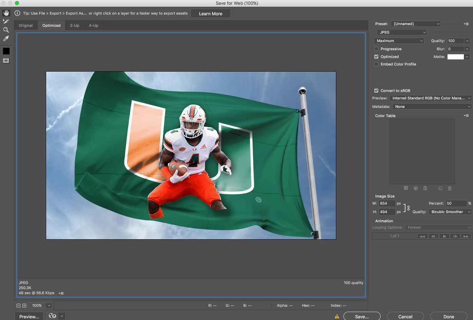
Task: Select the Hand tool
Action: [6, 13]
